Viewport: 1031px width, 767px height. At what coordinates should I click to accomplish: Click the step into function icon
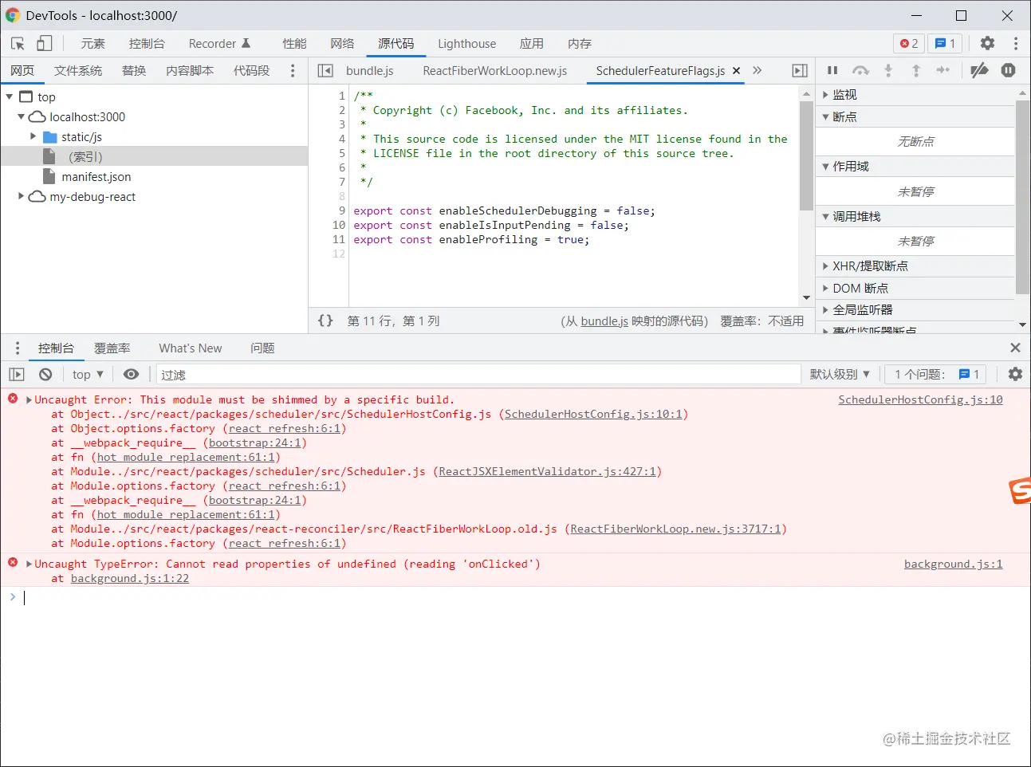point(888,71)
